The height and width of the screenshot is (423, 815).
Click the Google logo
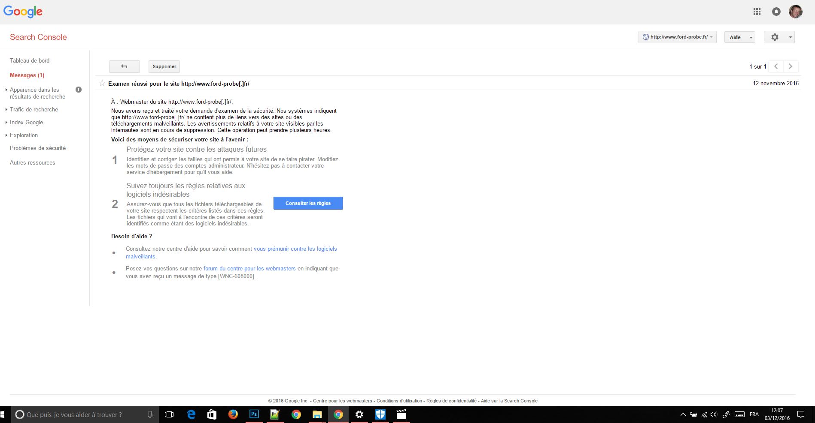pyautogui.click(x=23, y=12)
